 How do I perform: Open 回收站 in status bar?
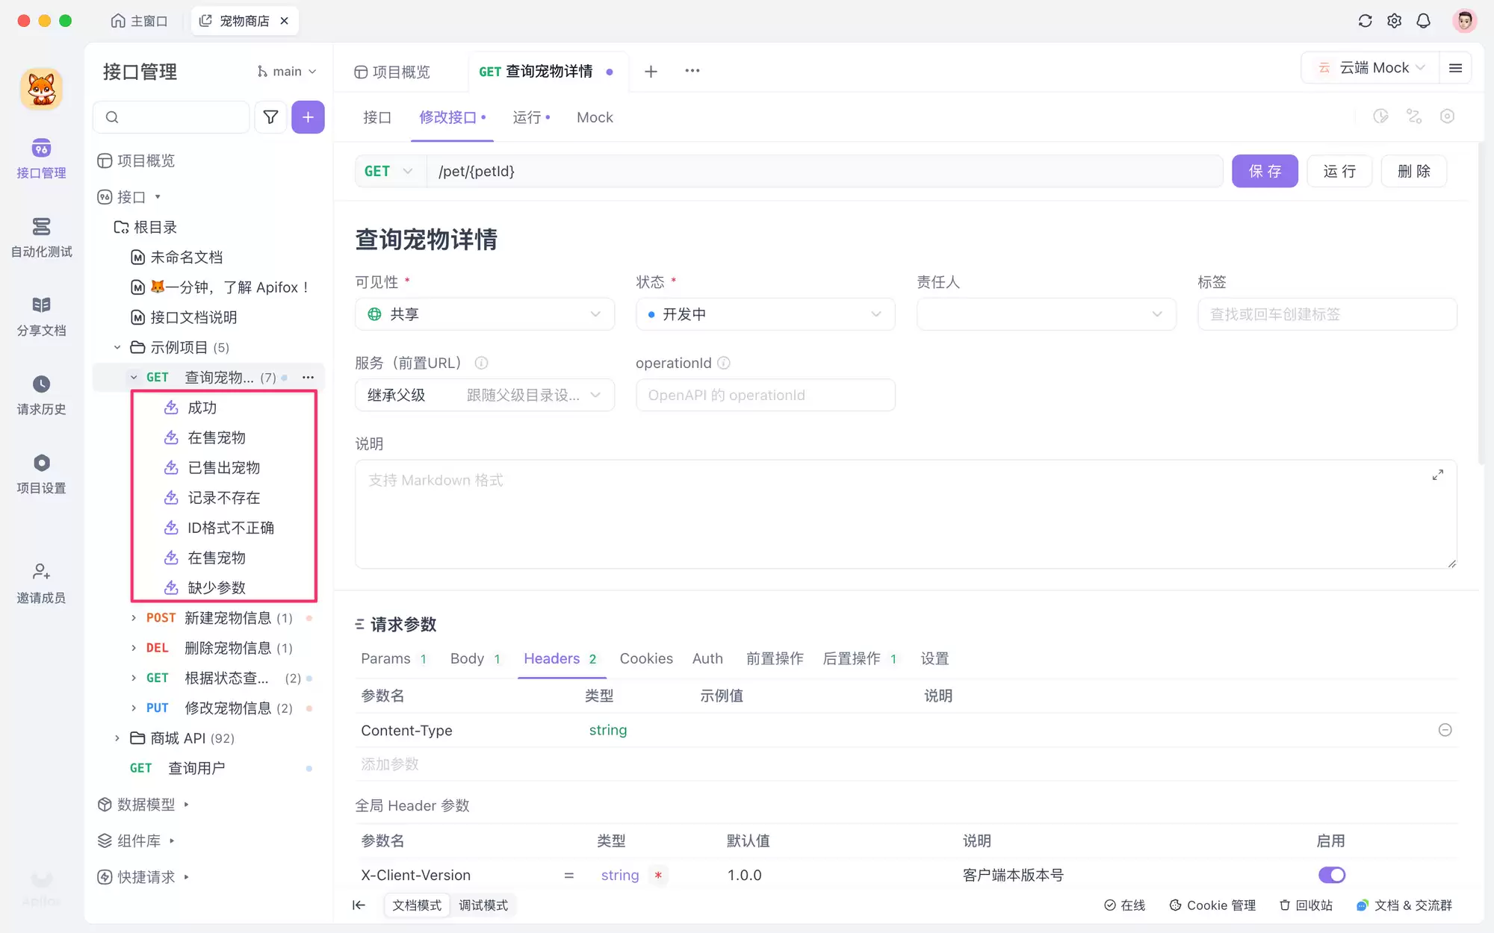pos(1306,905)
